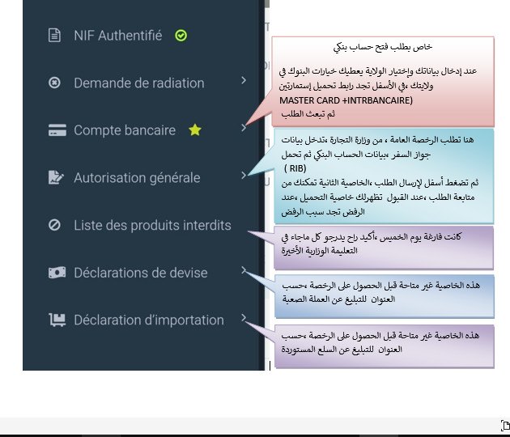Click the Autorisation générale signature icon

[56, 177]
